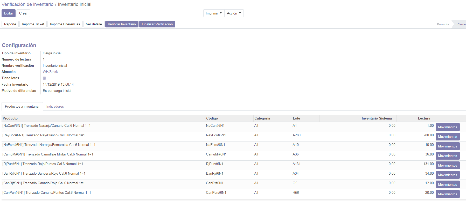Open Ver detalle view
The width and height of the screenshot is (466, 201).
coord(94,24)
